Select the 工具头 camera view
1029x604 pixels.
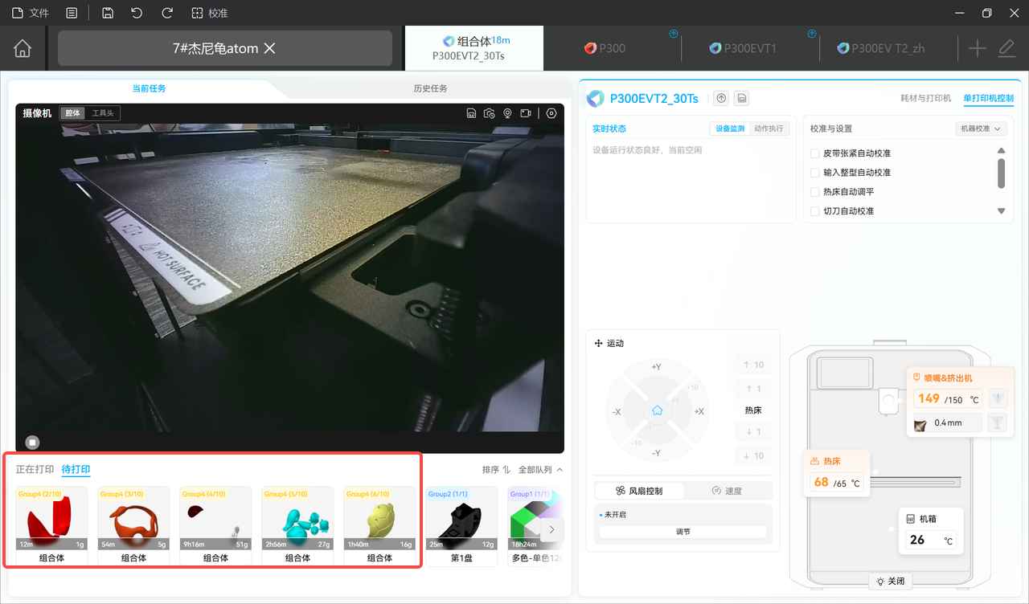pyautogui.click(x=103, y=113)
